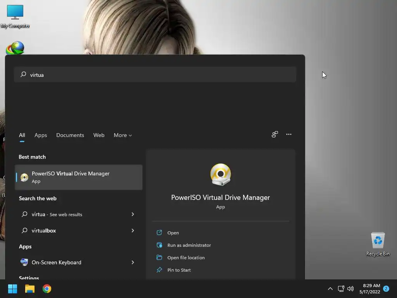This screenshot has width=397, height=298.
Task: Click the Run as administrator shield icon
Action: pos(159,245)
